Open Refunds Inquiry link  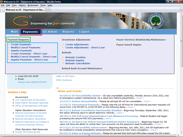click(75, 60)
